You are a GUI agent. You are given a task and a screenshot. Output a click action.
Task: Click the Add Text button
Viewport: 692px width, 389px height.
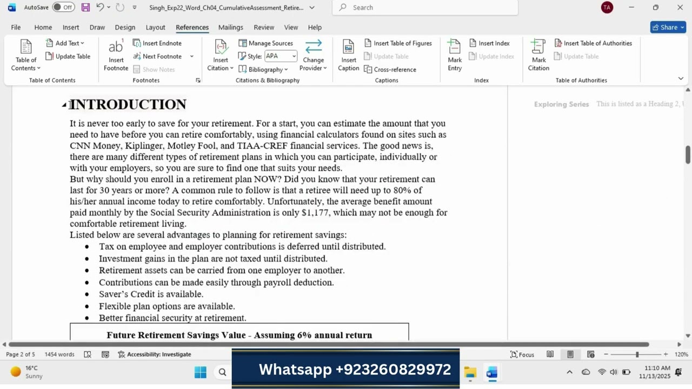click(65, 43)
